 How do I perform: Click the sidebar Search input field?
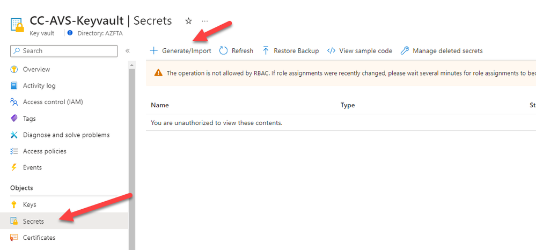[64, 51]
